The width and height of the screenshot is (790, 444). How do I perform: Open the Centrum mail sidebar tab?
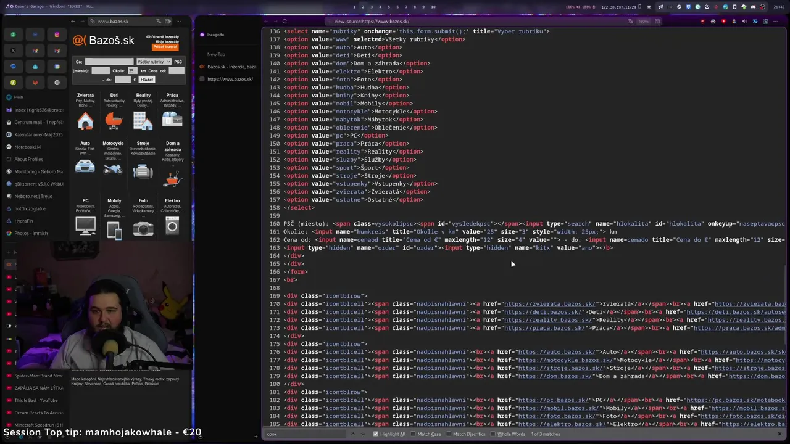click(x=35, y=122)
